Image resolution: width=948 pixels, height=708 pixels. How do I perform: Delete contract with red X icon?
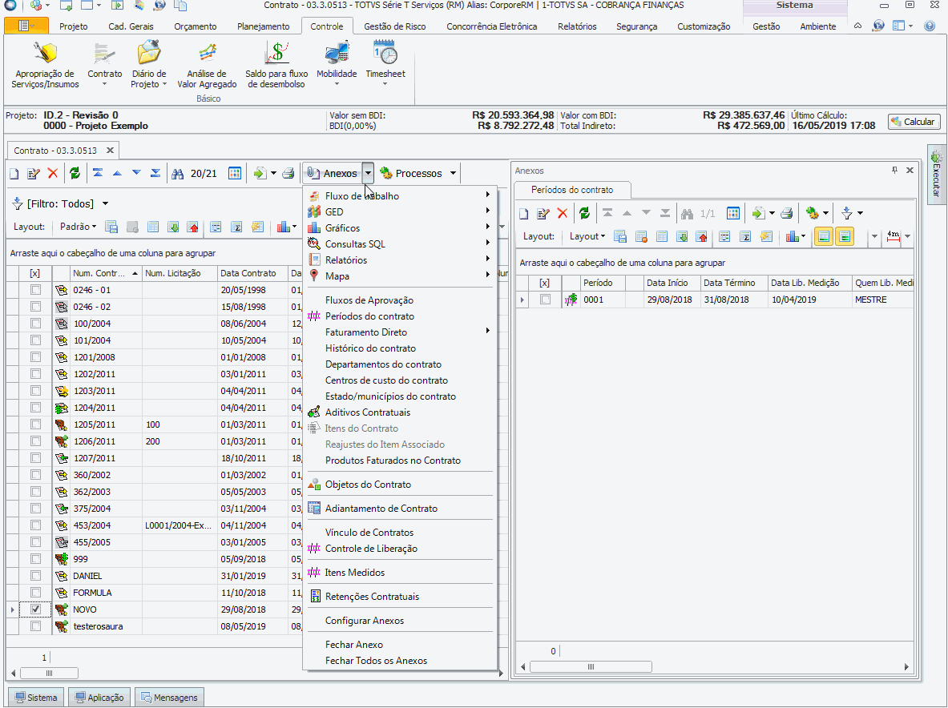pyautogui.click(x=53, y=174)
